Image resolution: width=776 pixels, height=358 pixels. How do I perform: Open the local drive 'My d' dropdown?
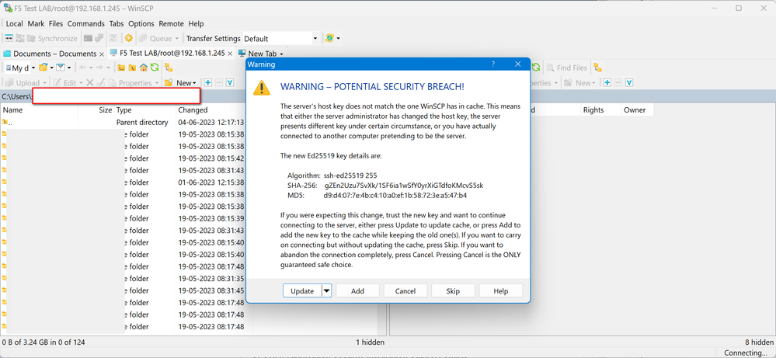[19, 68]
